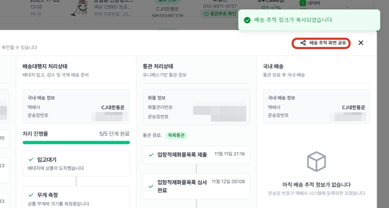Click the 배송대행지 처리상태 column heading

coord(45,66)
